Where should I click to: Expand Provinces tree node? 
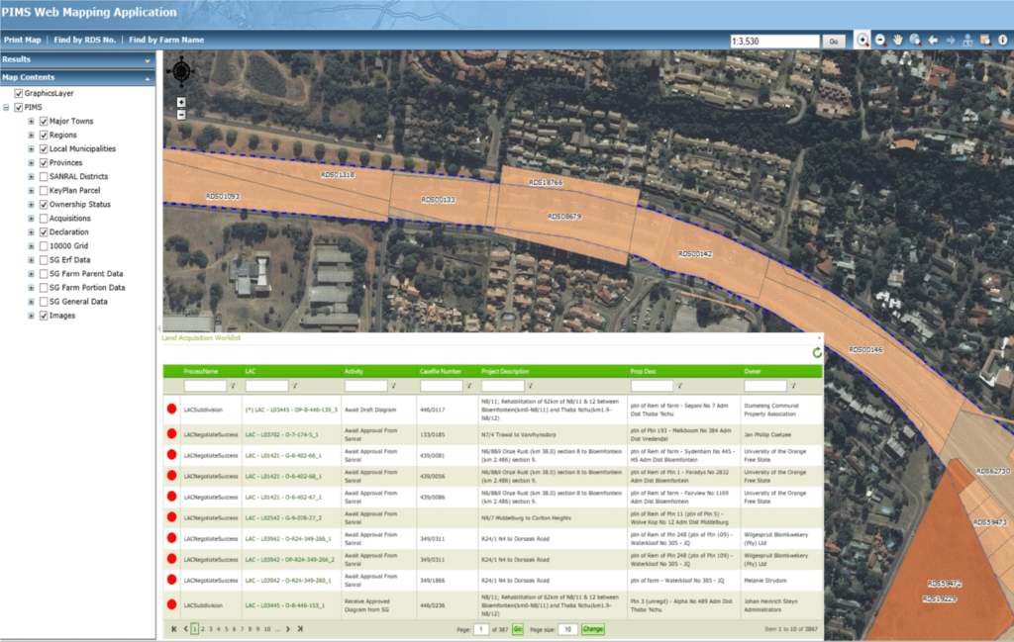(x=31, y=163)
